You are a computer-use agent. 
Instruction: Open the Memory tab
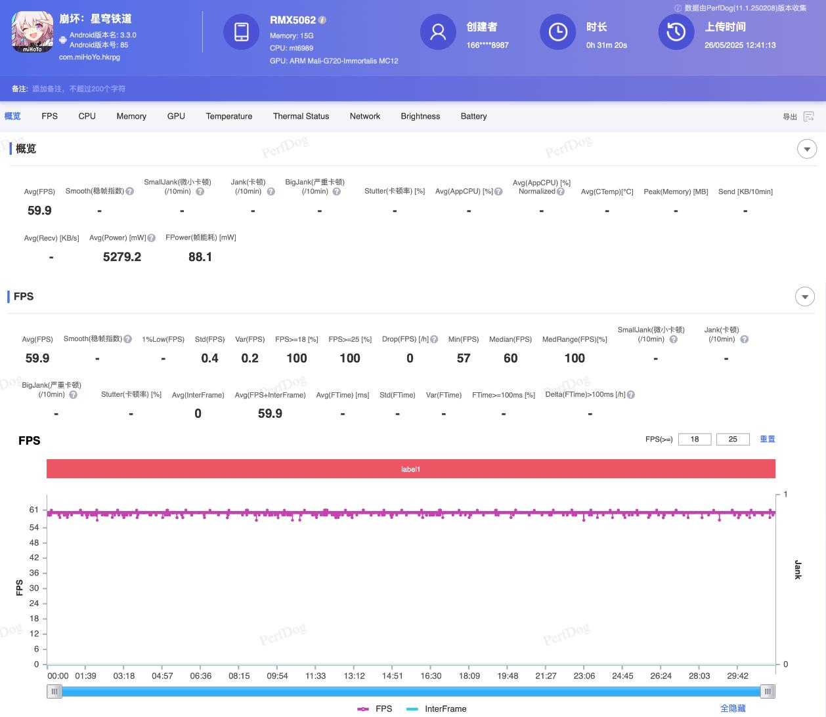(131, 116)
